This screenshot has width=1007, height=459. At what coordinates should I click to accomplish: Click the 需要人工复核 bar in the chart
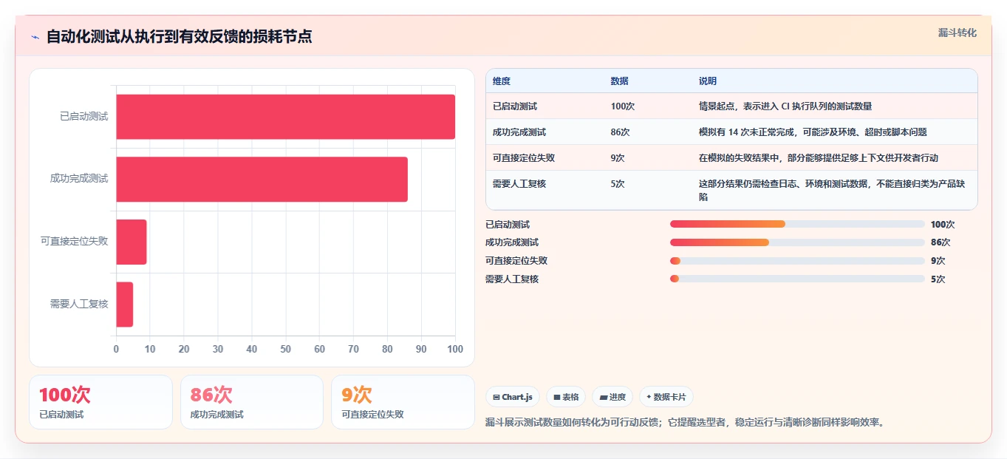pyautogui.click(x=124, y=304)
